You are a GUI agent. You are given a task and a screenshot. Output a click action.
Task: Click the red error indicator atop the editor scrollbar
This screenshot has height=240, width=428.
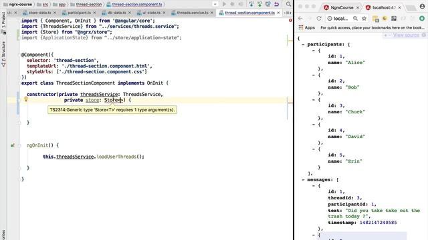[290, 21]
